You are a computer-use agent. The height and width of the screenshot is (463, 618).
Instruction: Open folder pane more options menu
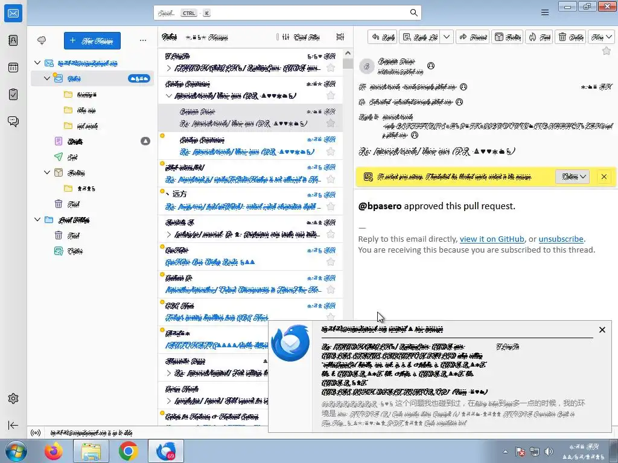coord(142,40)
